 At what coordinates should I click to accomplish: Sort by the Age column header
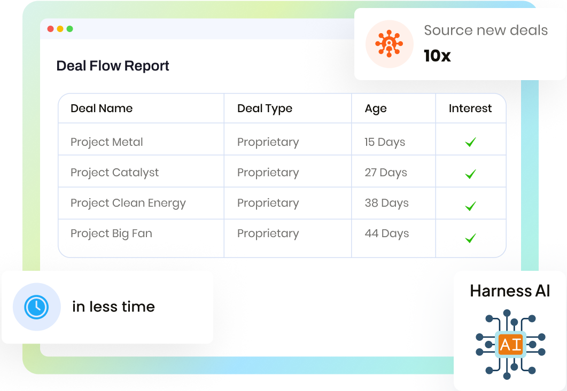pyautogui.click(x=376, y=108)
